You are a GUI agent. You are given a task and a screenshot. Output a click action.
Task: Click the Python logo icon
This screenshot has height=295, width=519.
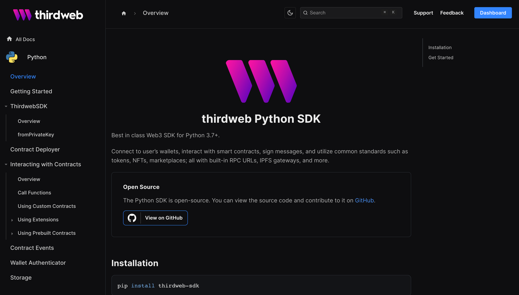click(12, 57)
